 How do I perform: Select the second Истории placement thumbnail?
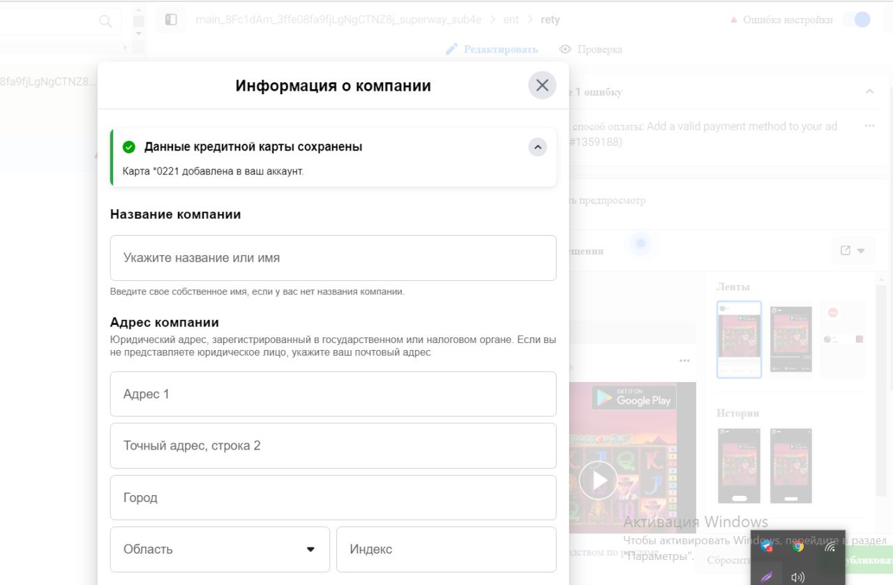[791, 466]
